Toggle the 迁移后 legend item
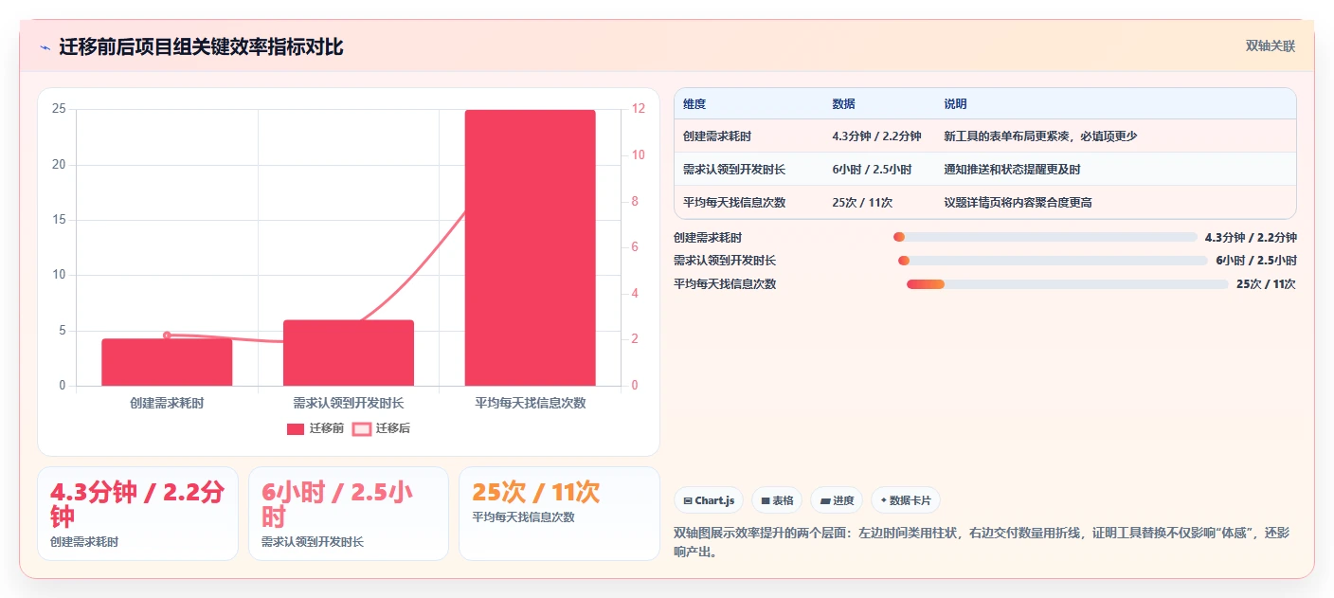 pos(381,428)
